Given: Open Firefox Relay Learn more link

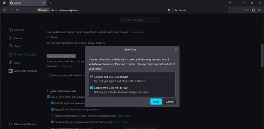Looking at the screenshot, I should 124,116.
